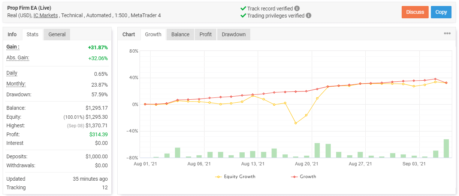Click info icon beside Track record verified
Viewport: 459px width, 196px height.
coord(297,9)
